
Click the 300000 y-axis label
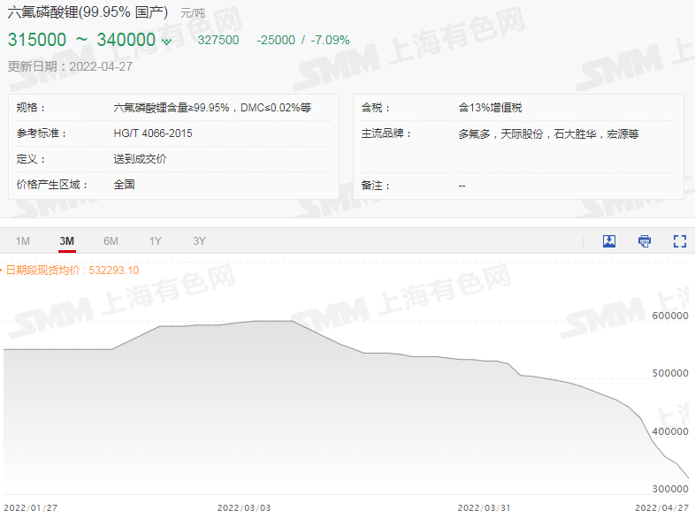coord(669,489)
